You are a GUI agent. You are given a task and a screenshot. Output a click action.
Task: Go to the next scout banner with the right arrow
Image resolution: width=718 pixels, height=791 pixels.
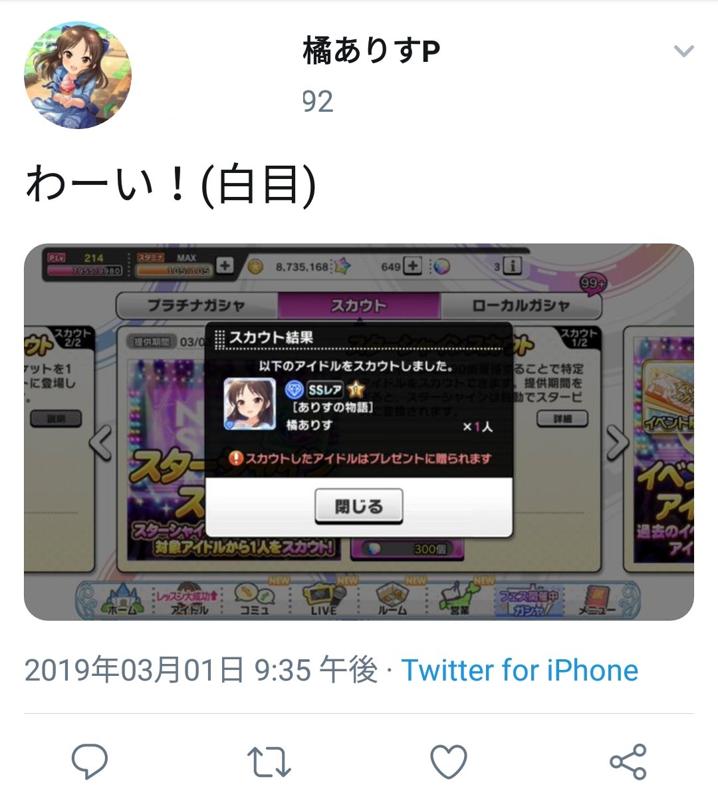617,443
